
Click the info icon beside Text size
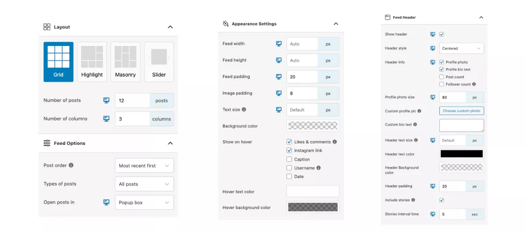click(244, 109)
